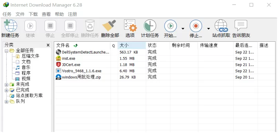Click the green sort arrow beside 文件名
Image resolution: width=278 pixels, height=134 pixels.
click(x=76, y=46)
